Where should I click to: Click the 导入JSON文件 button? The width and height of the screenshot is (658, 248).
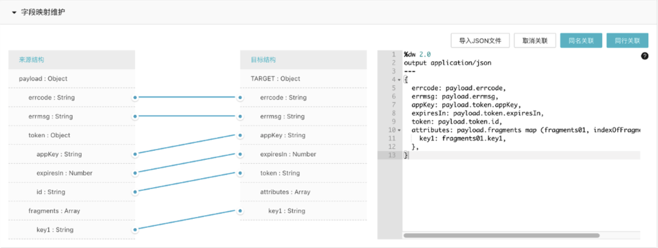(x=479, y=41)
